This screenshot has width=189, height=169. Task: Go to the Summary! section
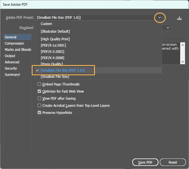point(12,75)
